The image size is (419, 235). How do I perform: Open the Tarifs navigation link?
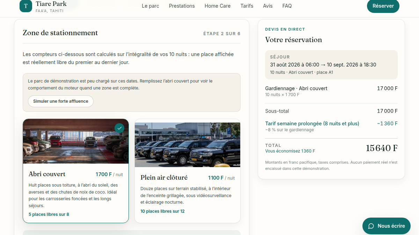click(247, 6)
